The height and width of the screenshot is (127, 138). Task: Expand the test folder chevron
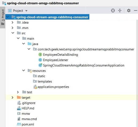[x=18, y=92]
